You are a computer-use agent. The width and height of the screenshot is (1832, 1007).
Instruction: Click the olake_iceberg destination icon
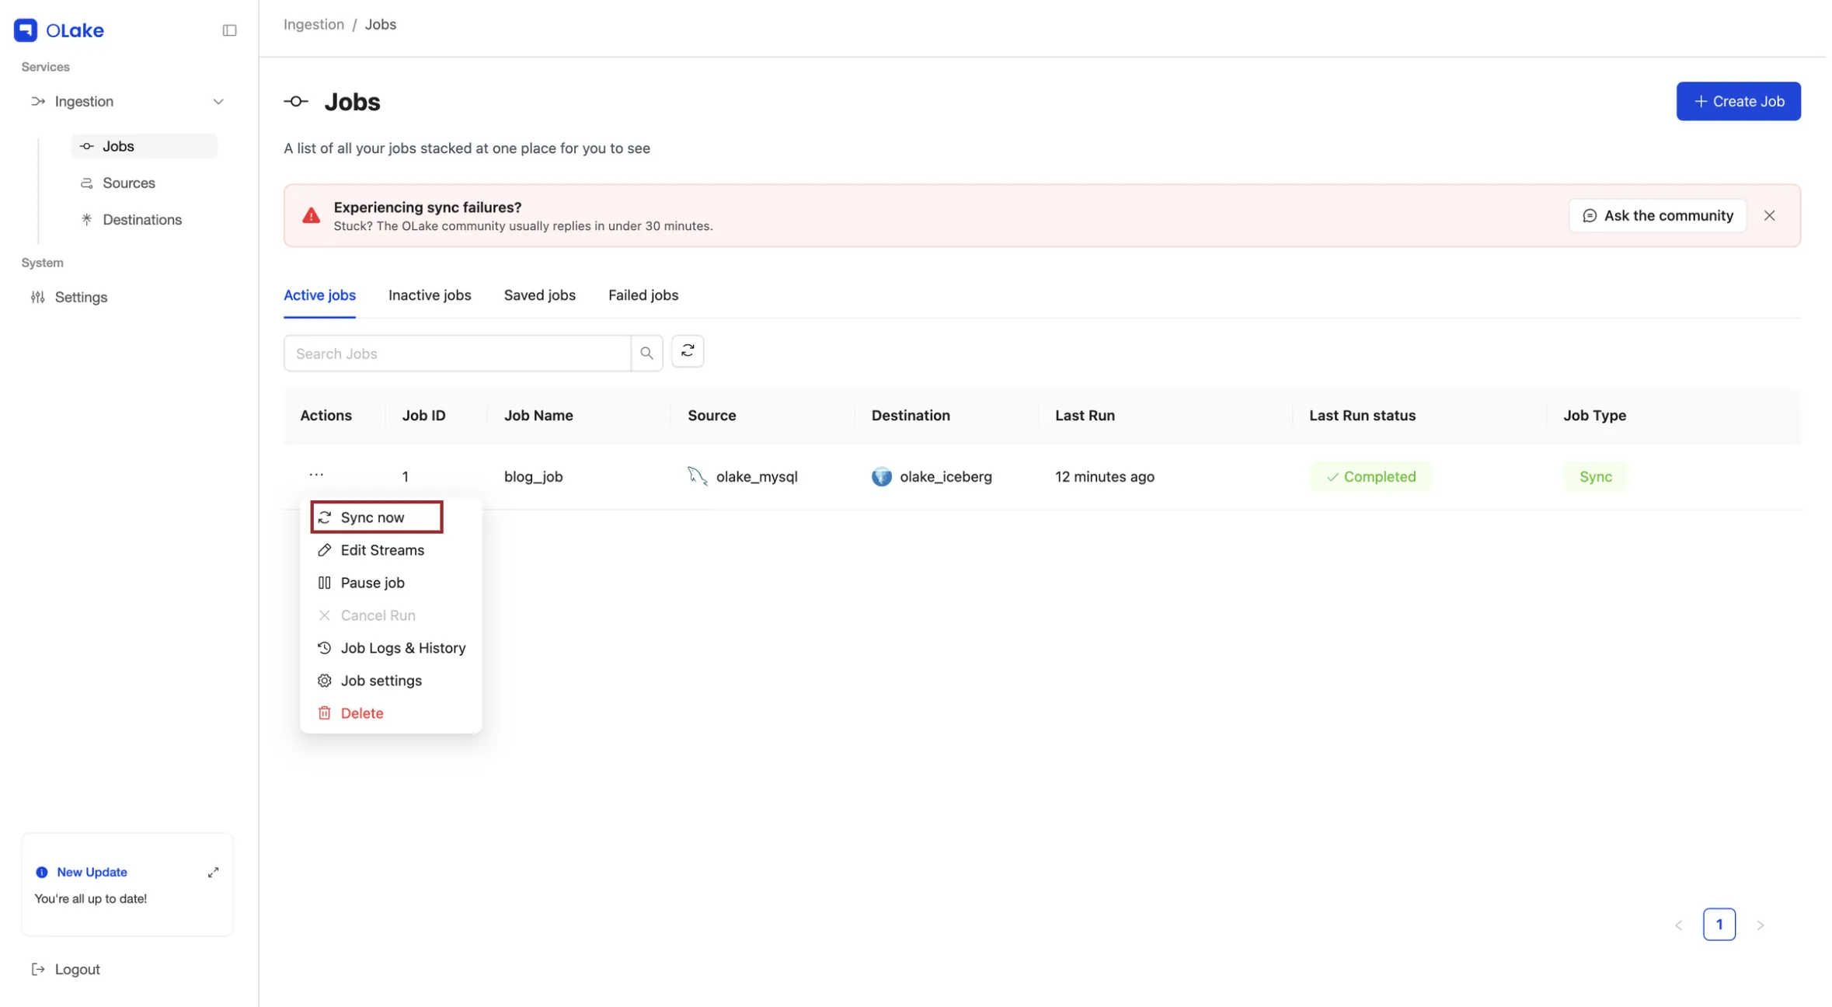(x=881, y=476)
